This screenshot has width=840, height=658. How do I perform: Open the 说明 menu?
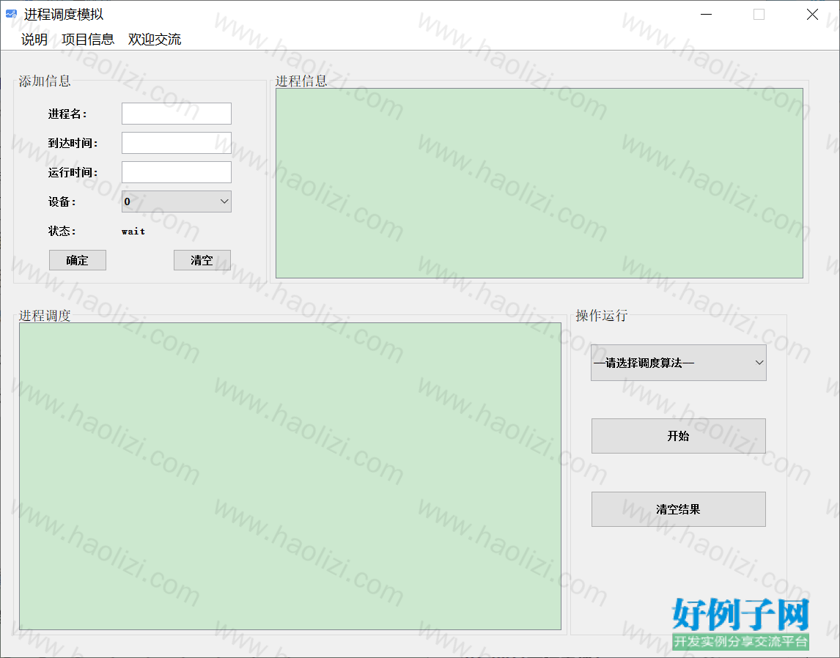pos(34,39)
